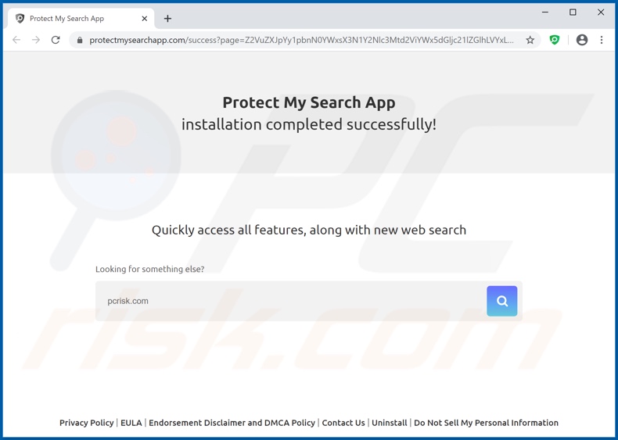Image resolution: width=618 pixels, height=440 pixels.
Task: Focus the search box containing pcrisk.com
Action: pyautogui.click(x=289, y=301)
